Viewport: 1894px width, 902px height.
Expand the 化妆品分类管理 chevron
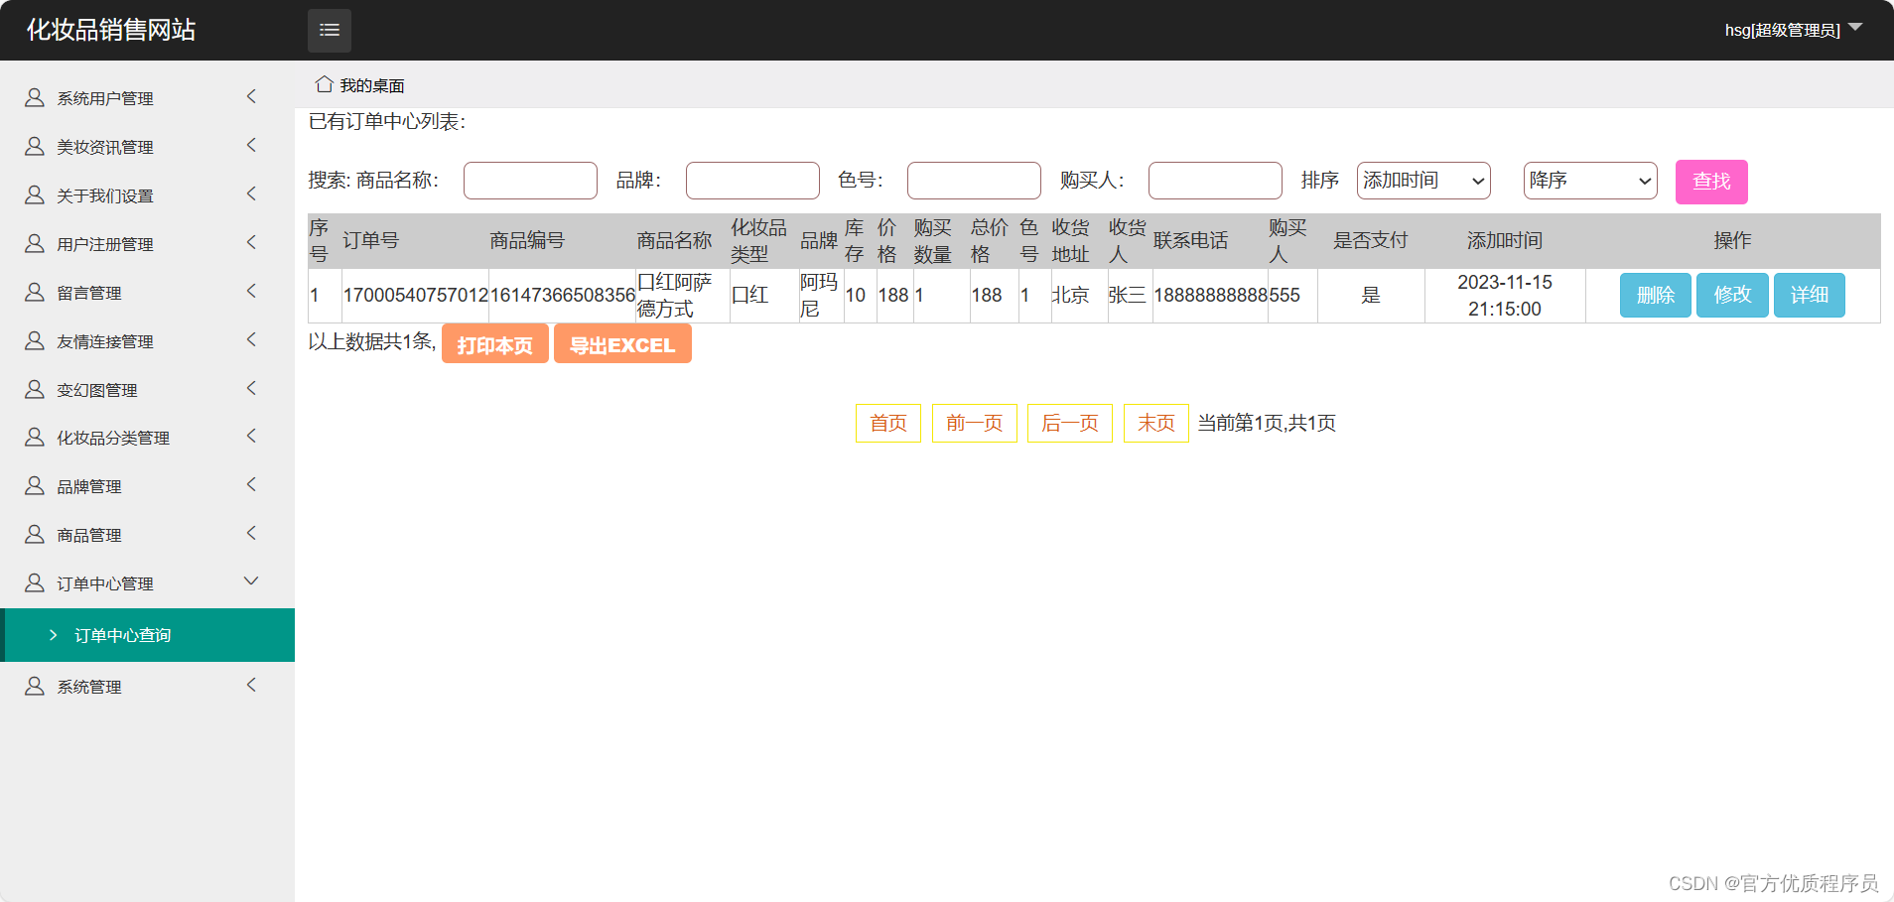point(251,436)
